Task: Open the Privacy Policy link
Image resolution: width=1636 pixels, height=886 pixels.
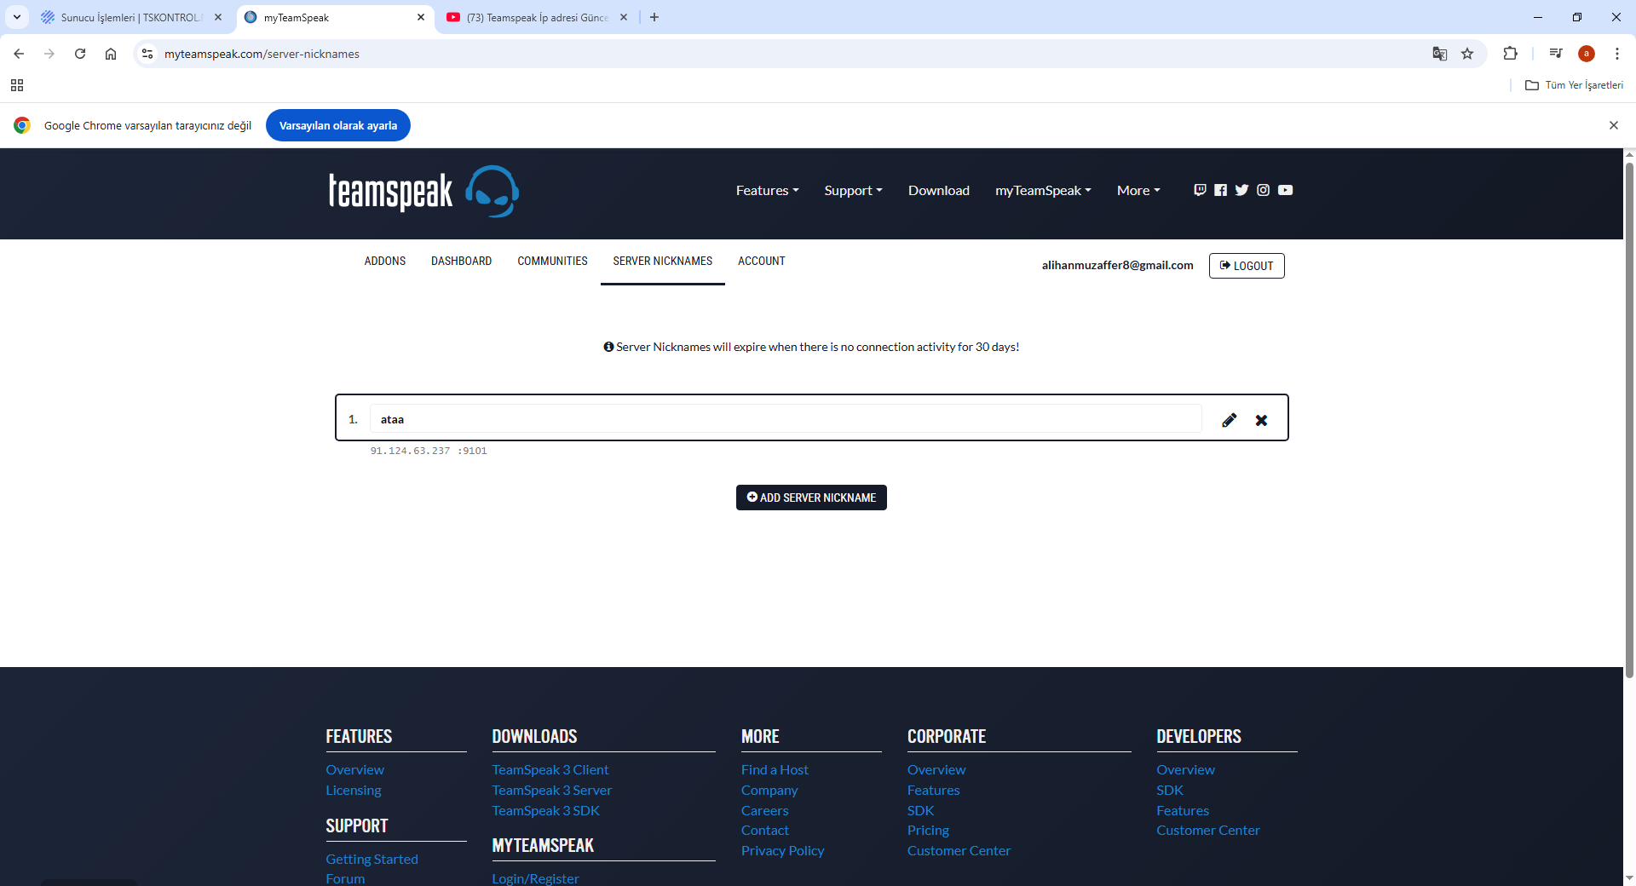Action: click(783, 851)
